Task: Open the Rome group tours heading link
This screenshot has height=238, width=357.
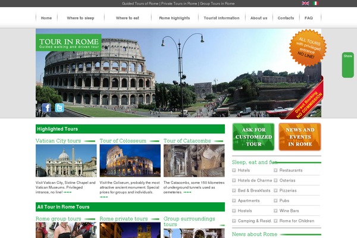Action: pos(58,218)
